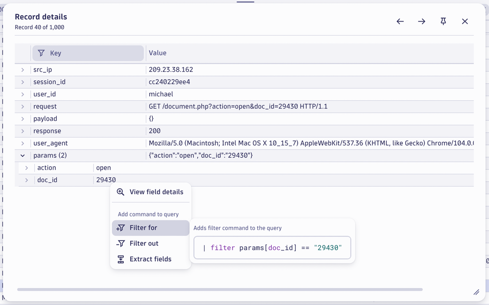Pin the Record details panel
489x305 pixels.
(443, 22)
